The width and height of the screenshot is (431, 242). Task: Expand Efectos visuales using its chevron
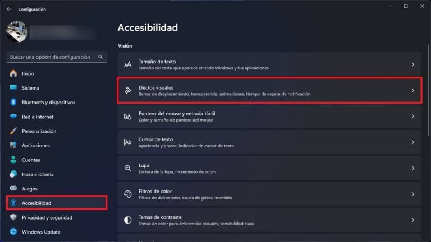[x=412, y=90]
